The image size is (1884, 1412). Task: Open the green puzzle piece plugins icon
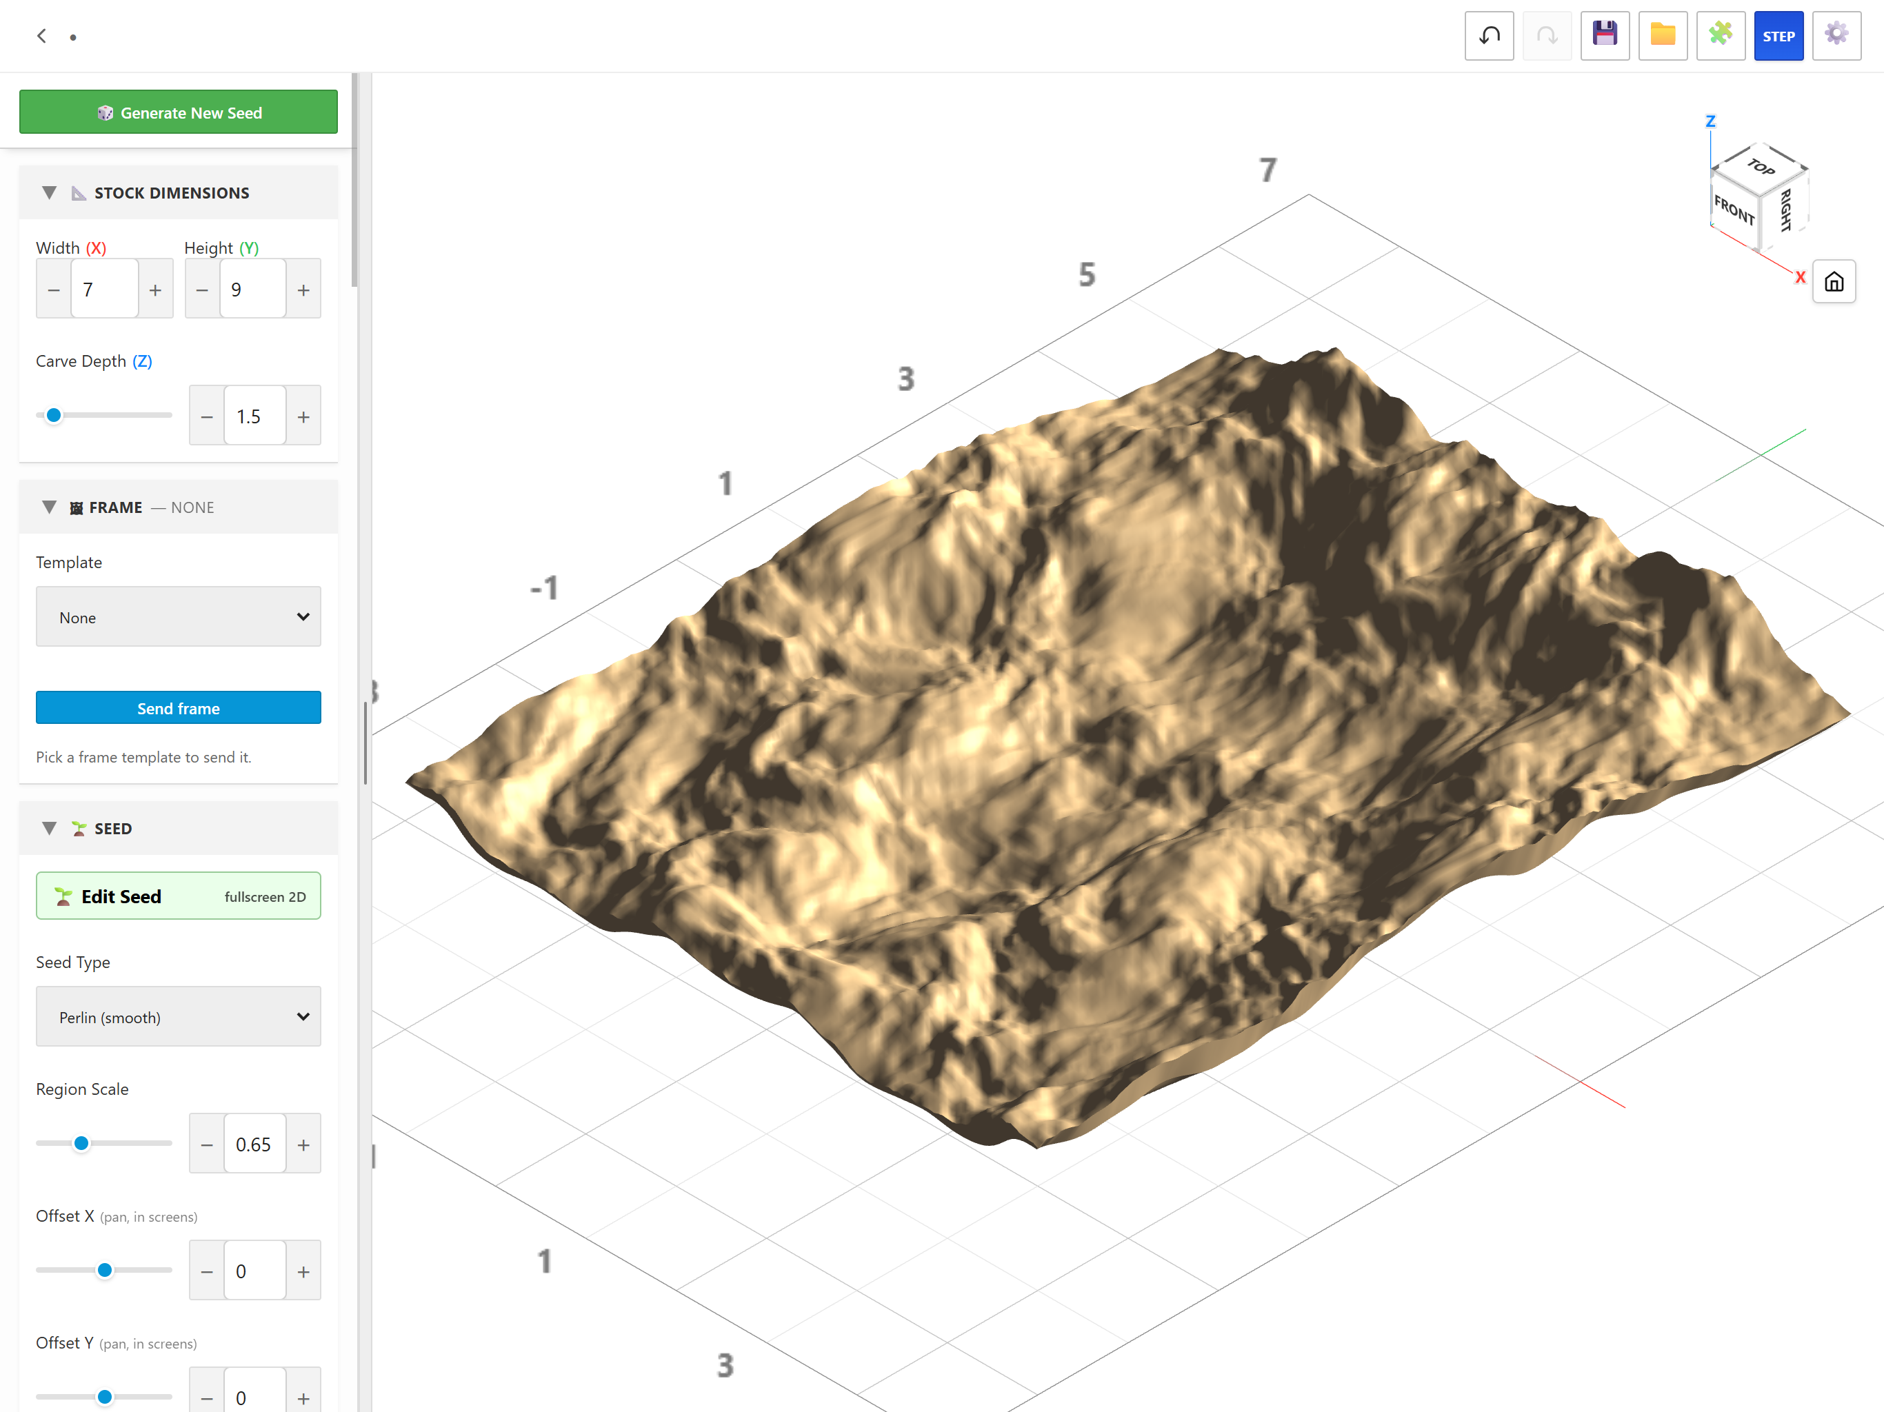click(1721, 36)
